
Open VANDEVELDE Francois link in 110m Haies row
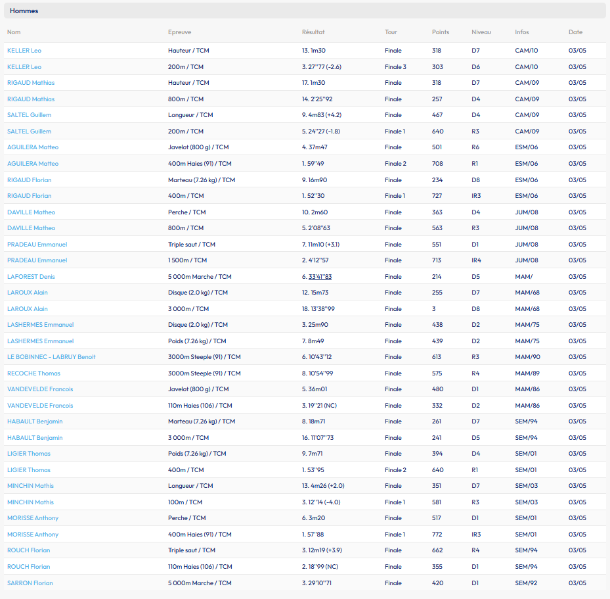tap(40, 406)
